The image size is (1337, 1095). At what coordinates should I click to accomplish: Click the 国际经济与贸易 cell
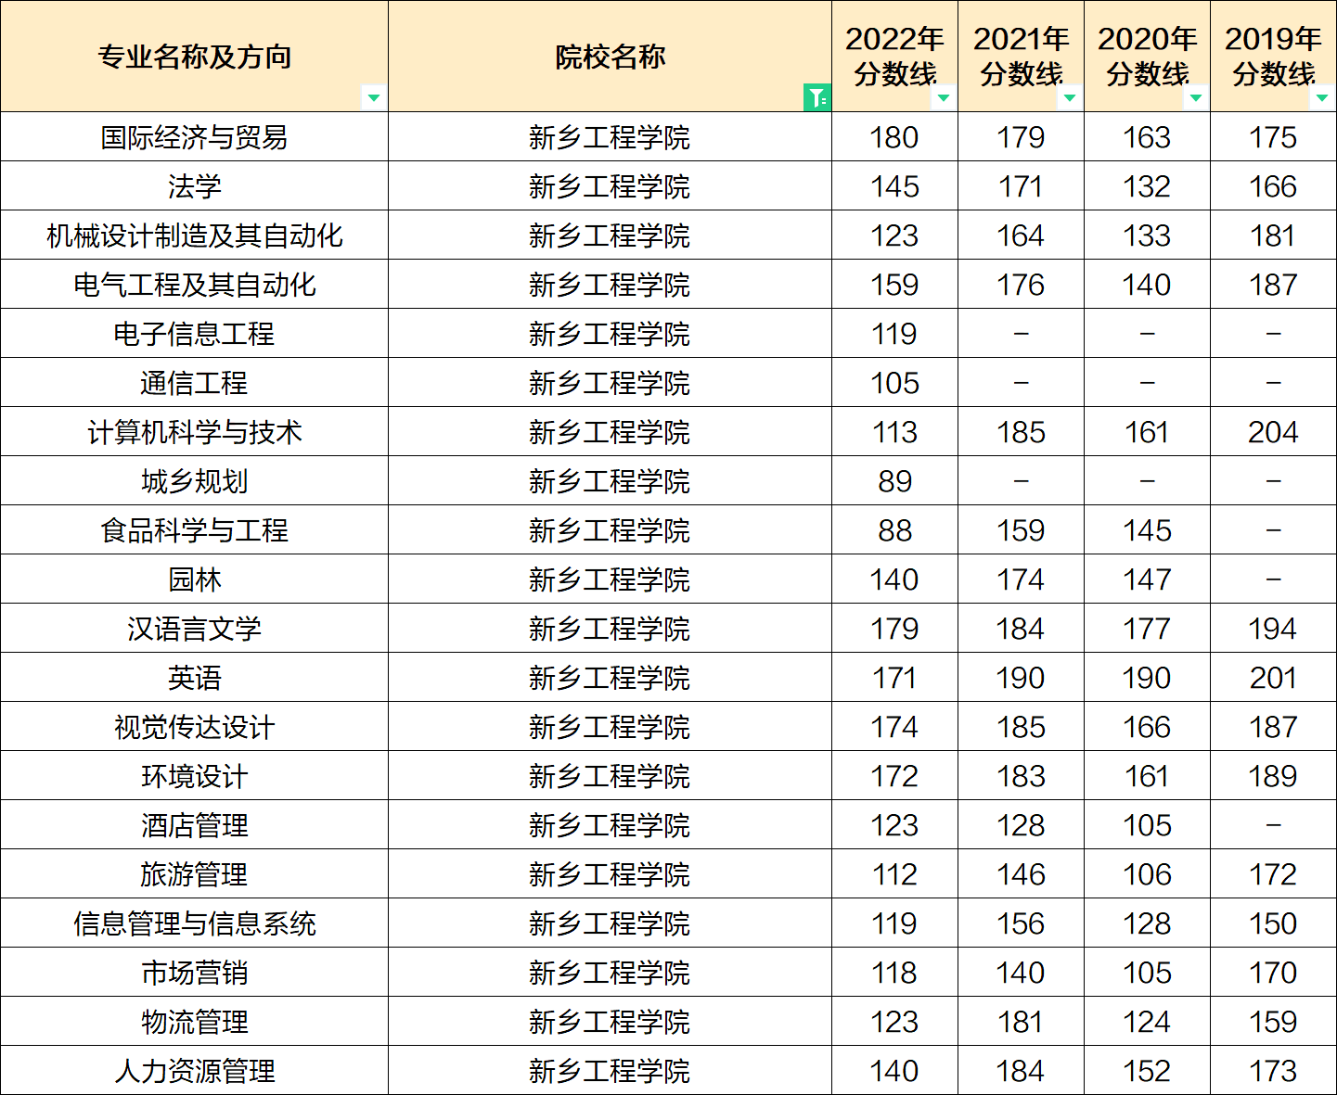194,137
